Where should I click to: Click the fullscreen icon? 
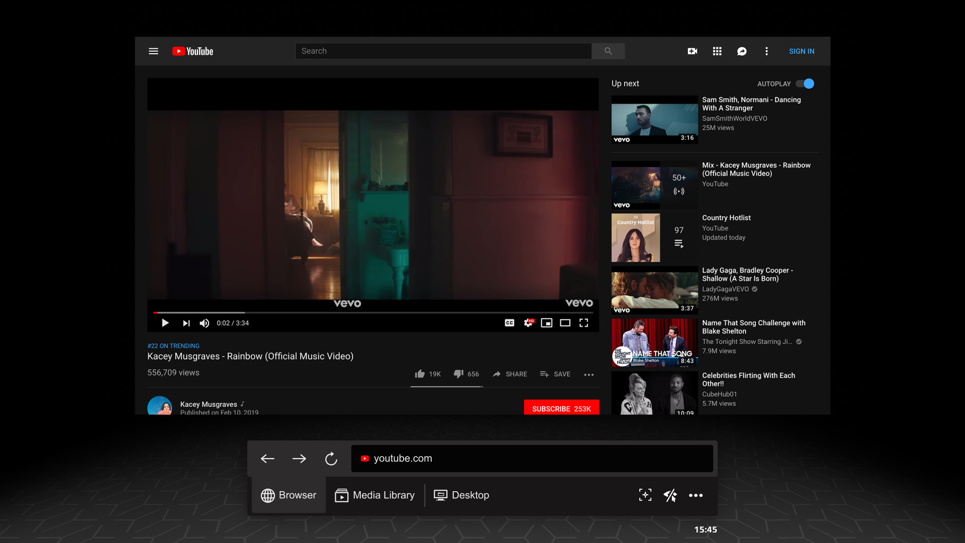click(583, 323)
